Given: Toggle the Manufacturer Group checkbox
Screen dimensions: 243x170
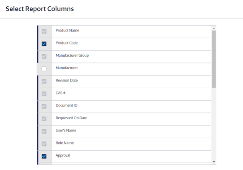Looking at the screenshot, I should coord(44,56).
